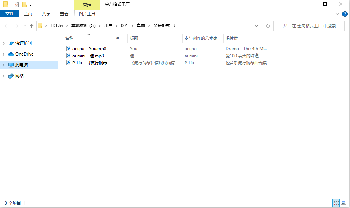
Task: Click 本地磁盘 (C:) in address path
Action: 83,26
